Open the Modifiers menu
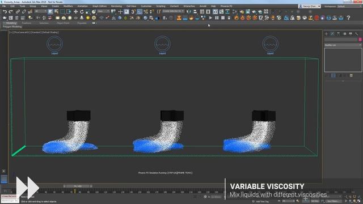 coord(68,6)
